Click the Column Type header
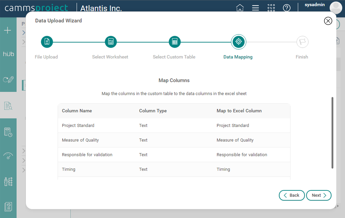 pyautogui.click(x=153, y=111)
